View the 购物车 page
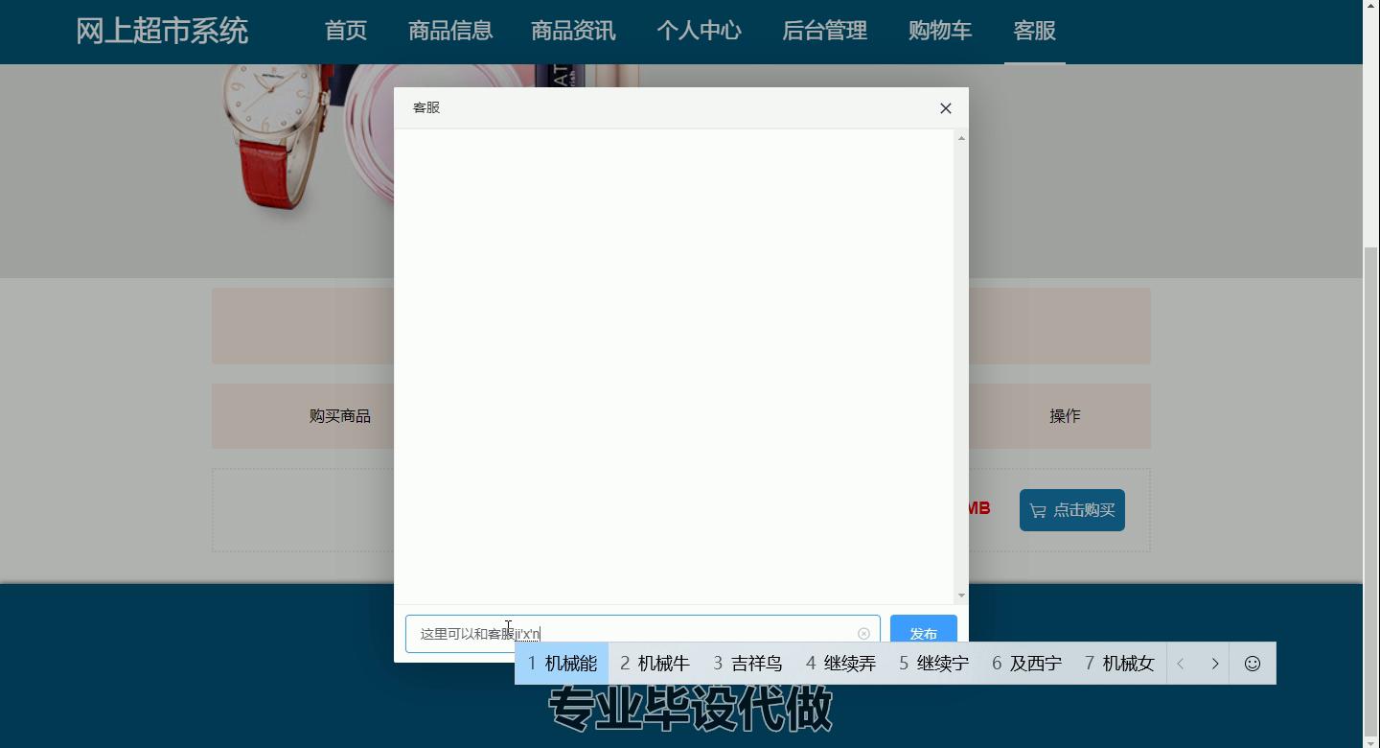Viewport: 1380px width, 748px height. coord(940,31)
